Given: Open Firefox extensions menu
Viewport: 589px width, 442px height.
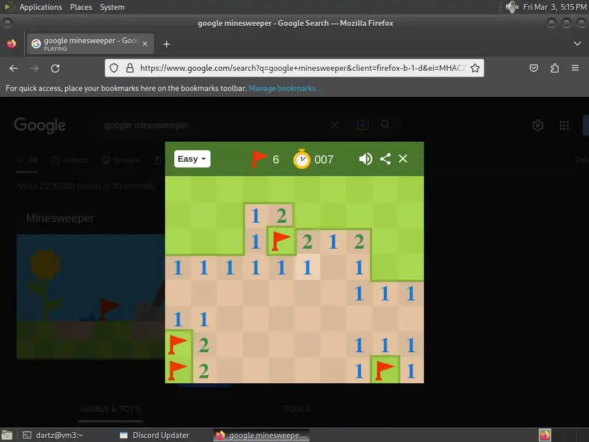Looking at the screenshot, I should (x=554, y=68).
